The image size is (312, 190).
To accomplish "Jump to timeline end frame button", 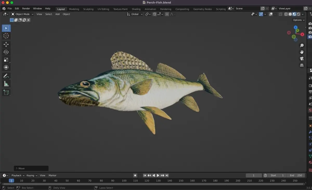I will [167, 175].
